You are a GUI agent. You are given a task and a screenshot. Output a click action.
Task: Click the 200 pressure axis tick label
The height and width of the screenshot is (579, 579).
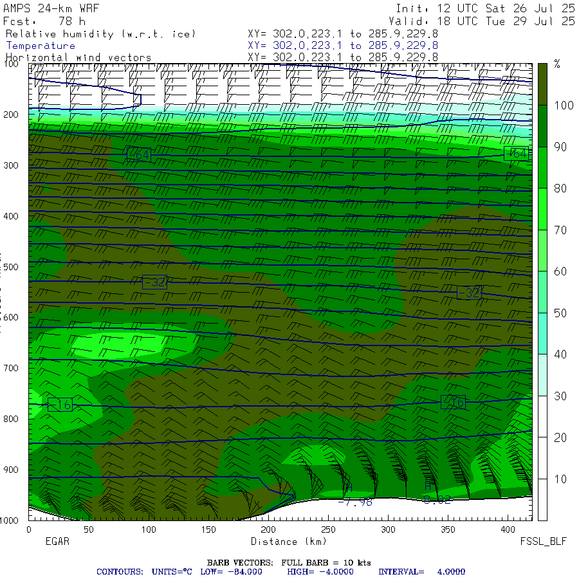point(11,115)
